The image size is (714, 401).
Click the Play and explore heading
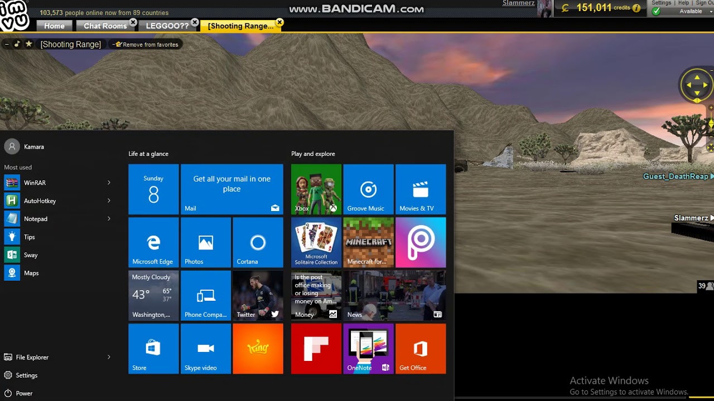coord(313,154)
